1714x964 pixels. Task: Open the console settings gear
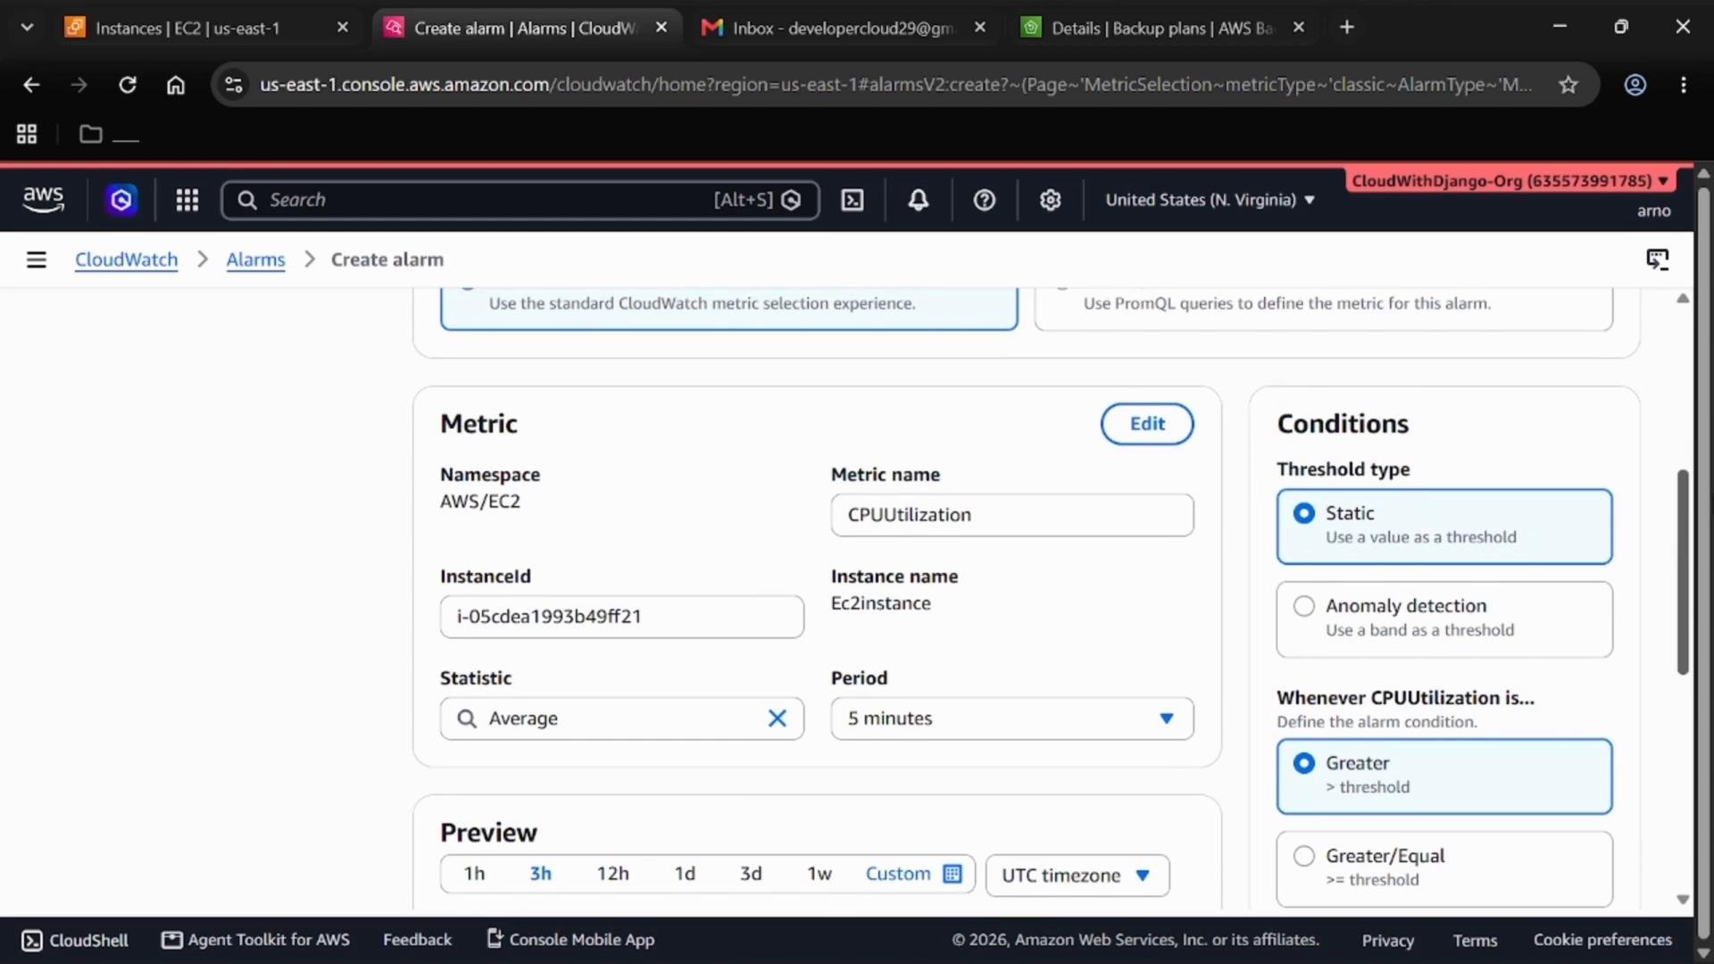[x=1050, y=200]
